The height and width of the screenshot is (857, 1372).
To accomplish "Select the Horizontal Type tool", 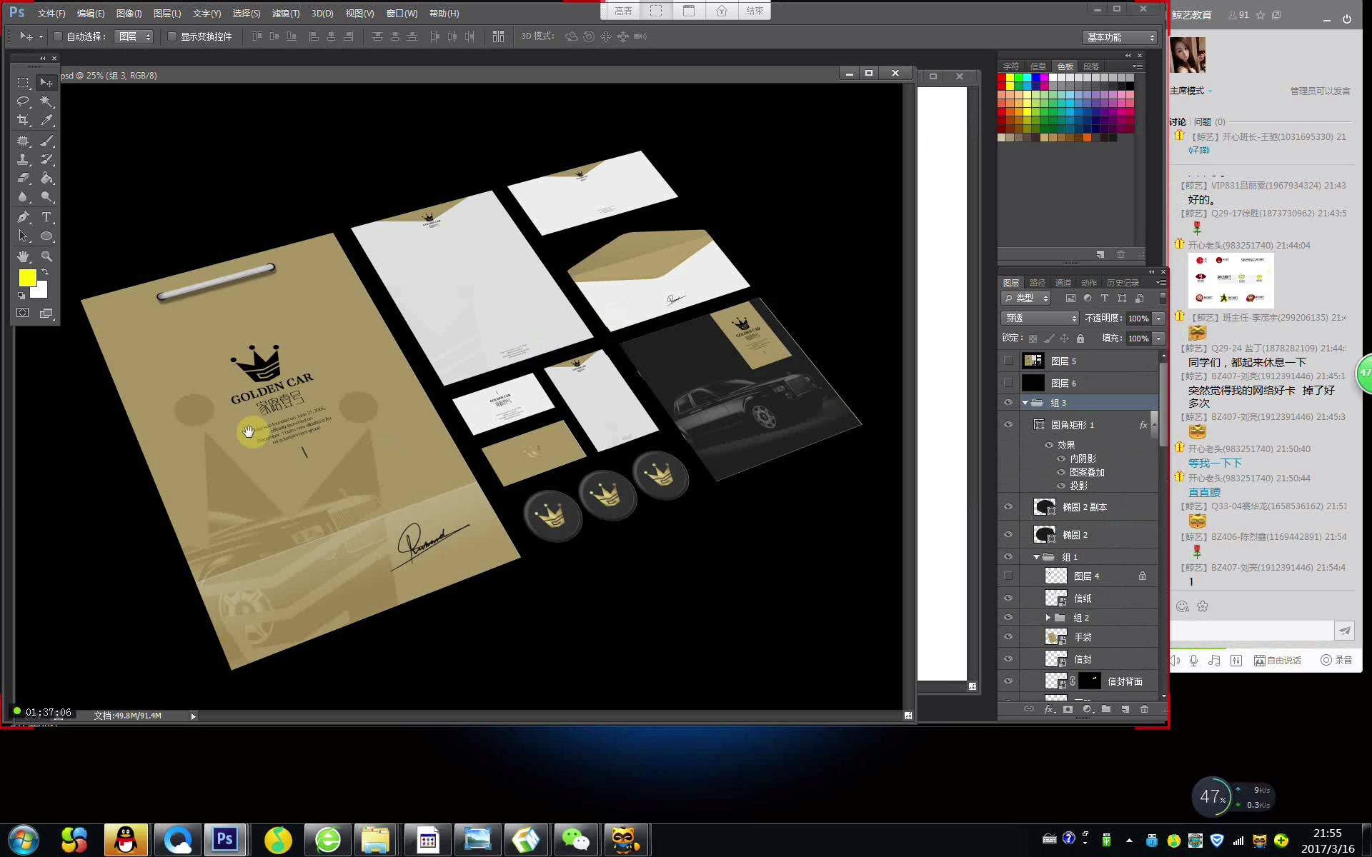I will [x=46, y=217].
